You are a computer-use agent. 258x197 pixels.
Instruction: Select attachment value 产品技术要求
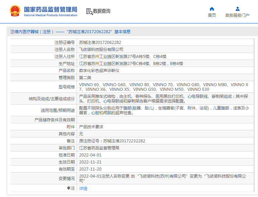(x=91, y=127)
